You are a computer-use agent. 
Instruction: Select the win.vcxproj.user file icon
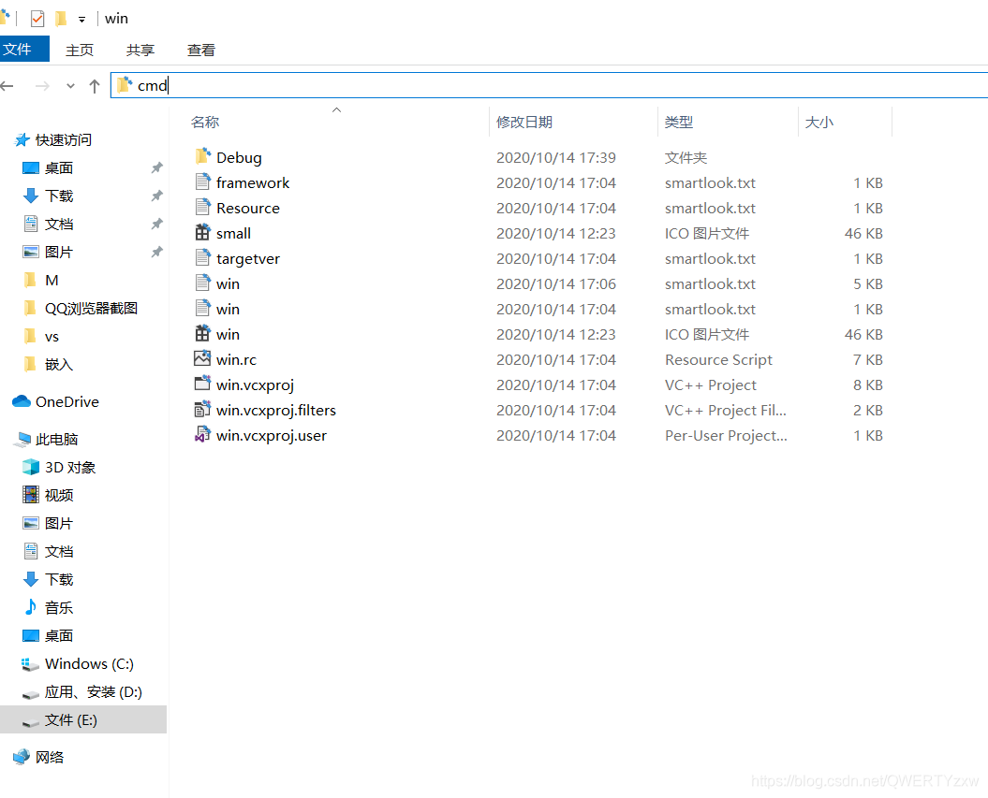[202, 434]
